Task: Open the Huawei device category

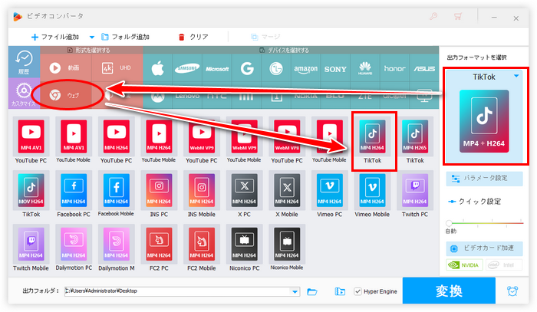Action: point(365,68)
